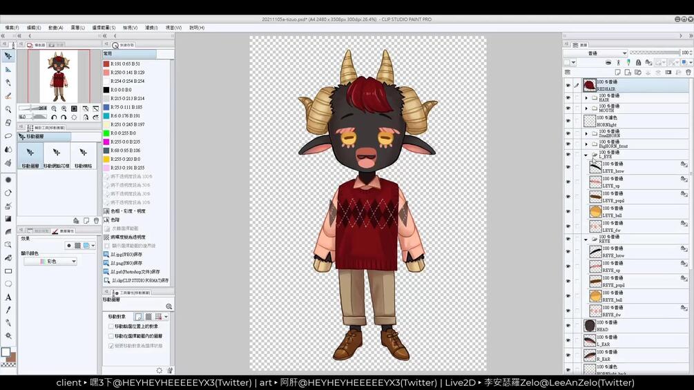Expand the MOUTH layer folder

coord(586,108)
